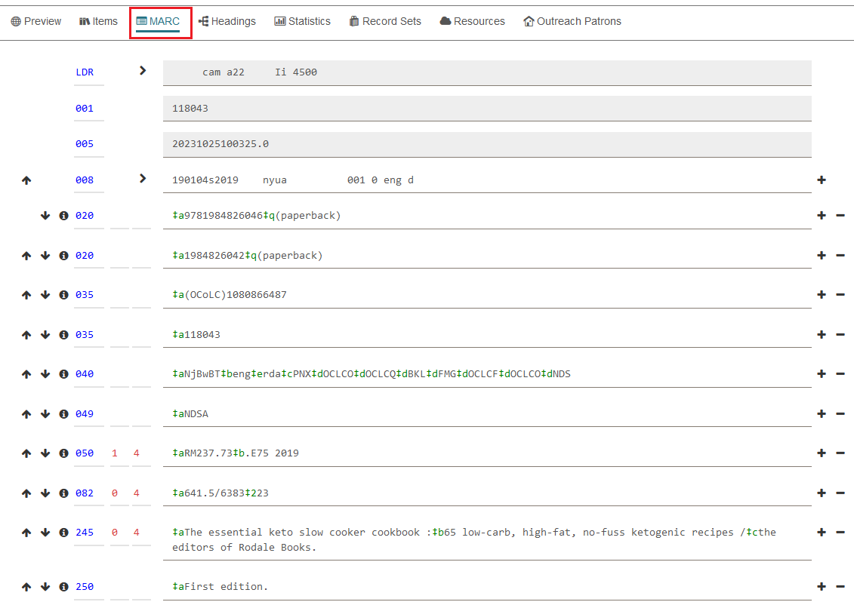This screenshot has height=602, width=854.
Task: Open the Resources tab
Action: click(472, 21)
